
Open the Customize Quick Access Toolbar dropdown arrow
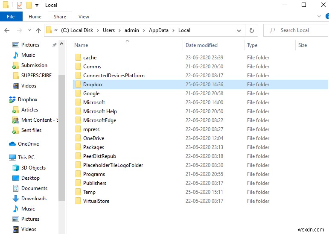pos(37,6)
